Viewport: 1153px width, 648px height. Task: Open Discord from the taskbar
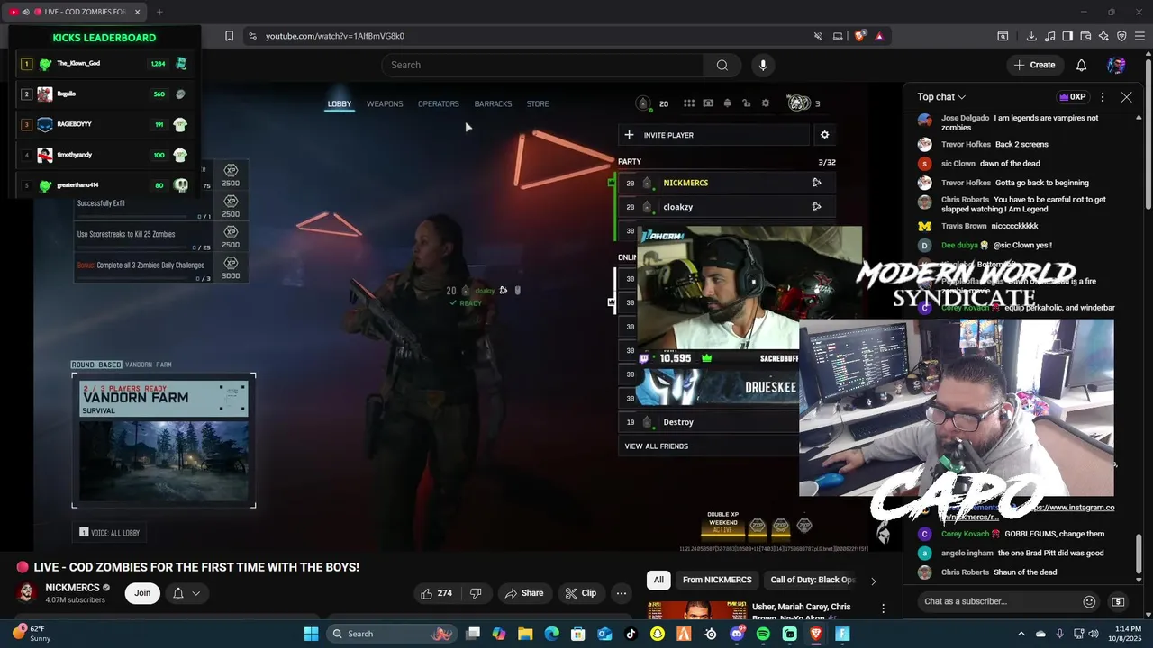737,634
